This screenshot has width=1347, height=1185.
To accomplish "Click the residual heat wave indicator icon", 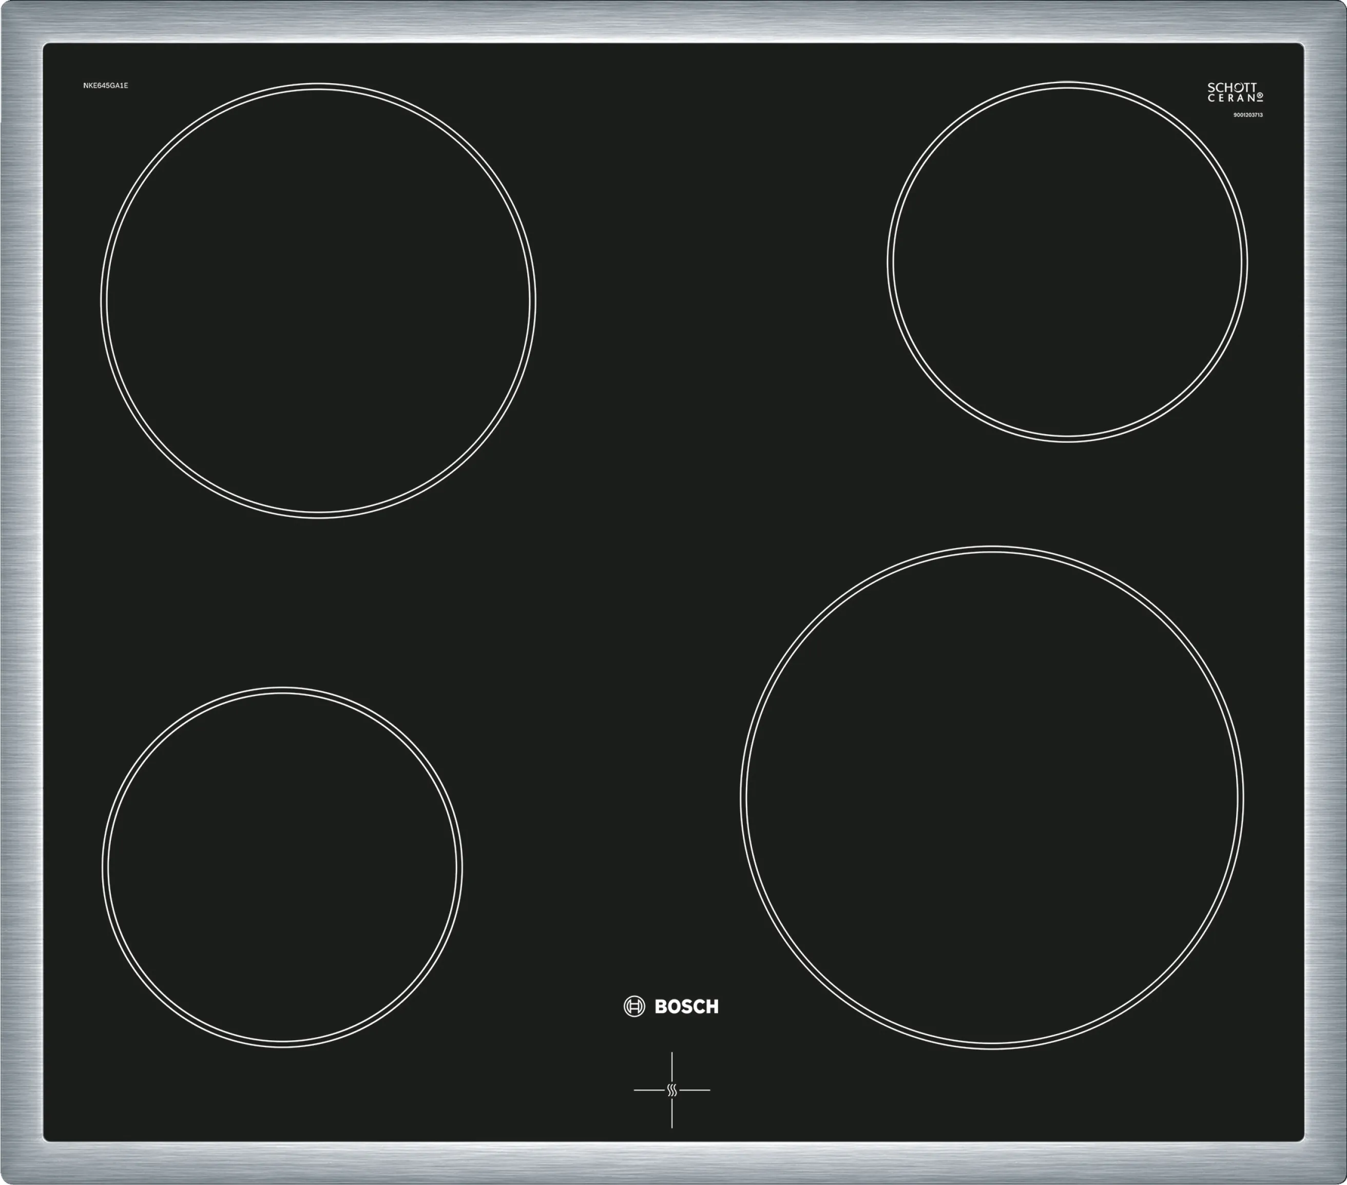I will point(671,1090).
